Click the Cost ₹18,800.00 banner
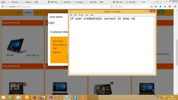The width and height of the screenshot is (178, 100). 23,23
